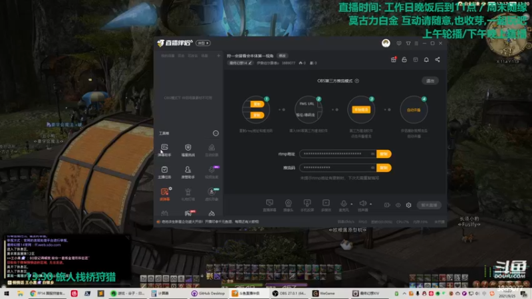Open the mobile screen casting source
This screenshot has width=532, height=299.
pyautogui.click(x=307, y=205)
